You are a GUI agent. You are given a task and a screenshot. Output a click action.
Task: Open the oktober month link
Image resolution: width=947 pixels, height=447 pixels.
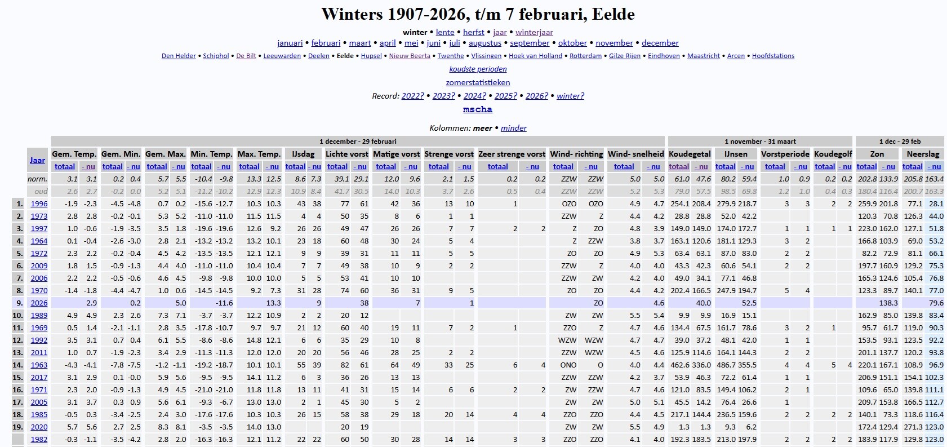tap(572, 43)
